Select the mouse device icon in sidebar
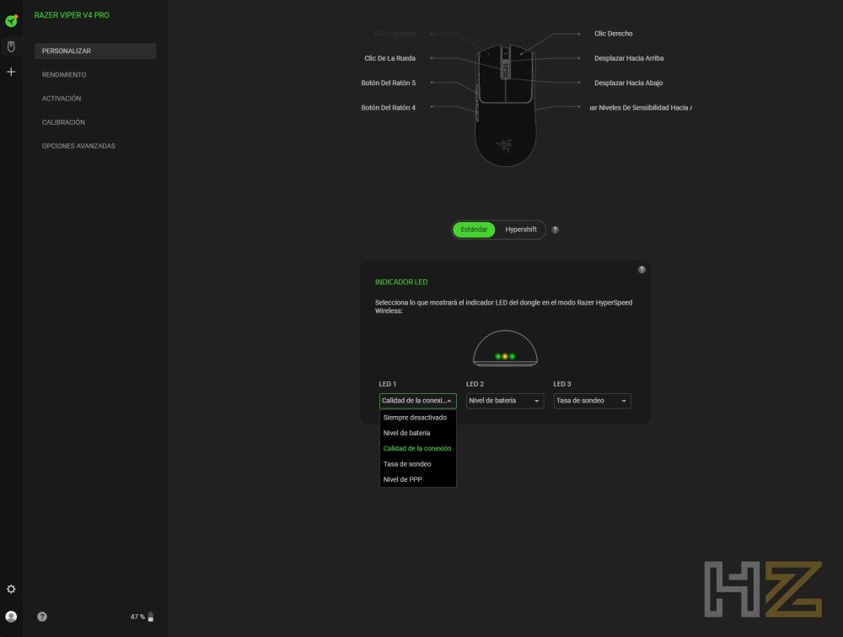This screenshot has width=843, height=637. pyautogui.click(x=11, y=46)
